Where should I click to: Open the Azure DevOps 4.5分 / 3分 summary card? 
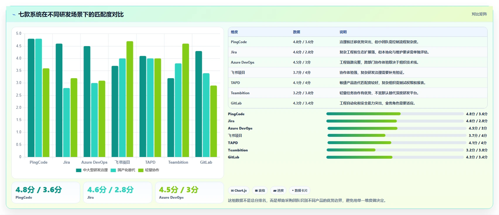pos(189,193)
